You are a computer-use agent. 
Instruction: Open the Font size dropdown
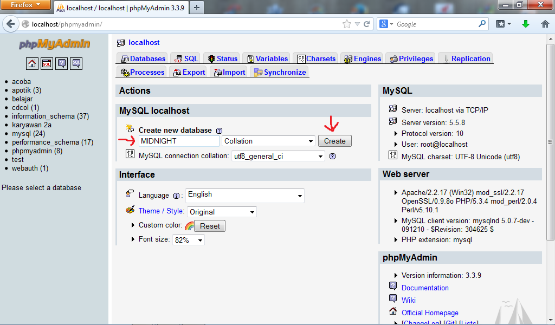(188, 240)
